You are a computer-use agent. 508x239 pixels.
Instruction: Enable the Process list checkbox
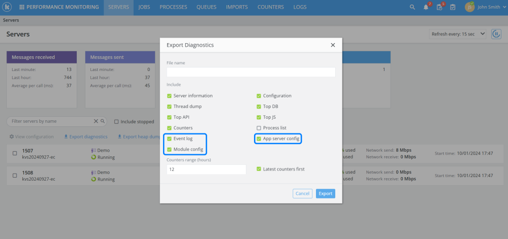tap(259, 128)
